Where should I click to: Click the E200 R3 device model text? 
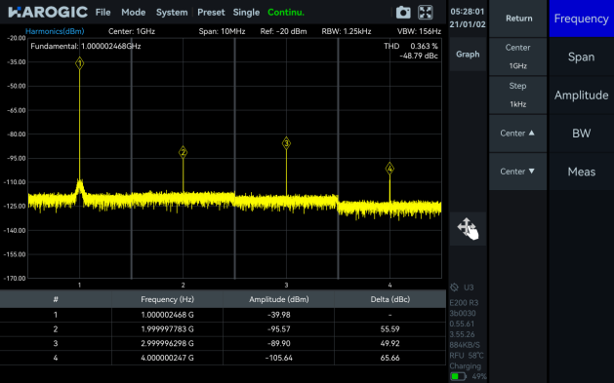464,303
